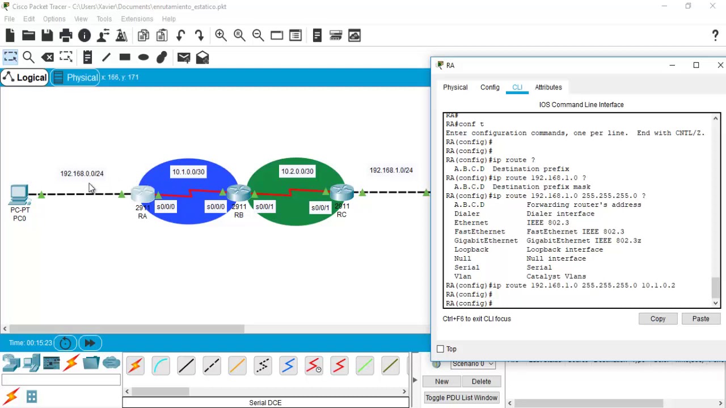Click the New file icon
Viewport: 726px width, 408px height.
pos(10,36)
